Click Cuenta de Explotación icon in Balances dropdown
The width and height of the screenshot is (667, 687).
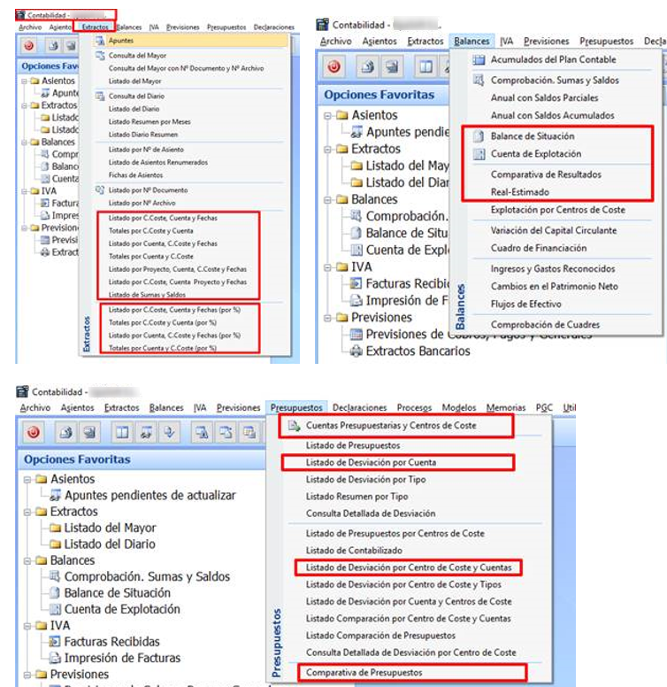click(479, 154)
